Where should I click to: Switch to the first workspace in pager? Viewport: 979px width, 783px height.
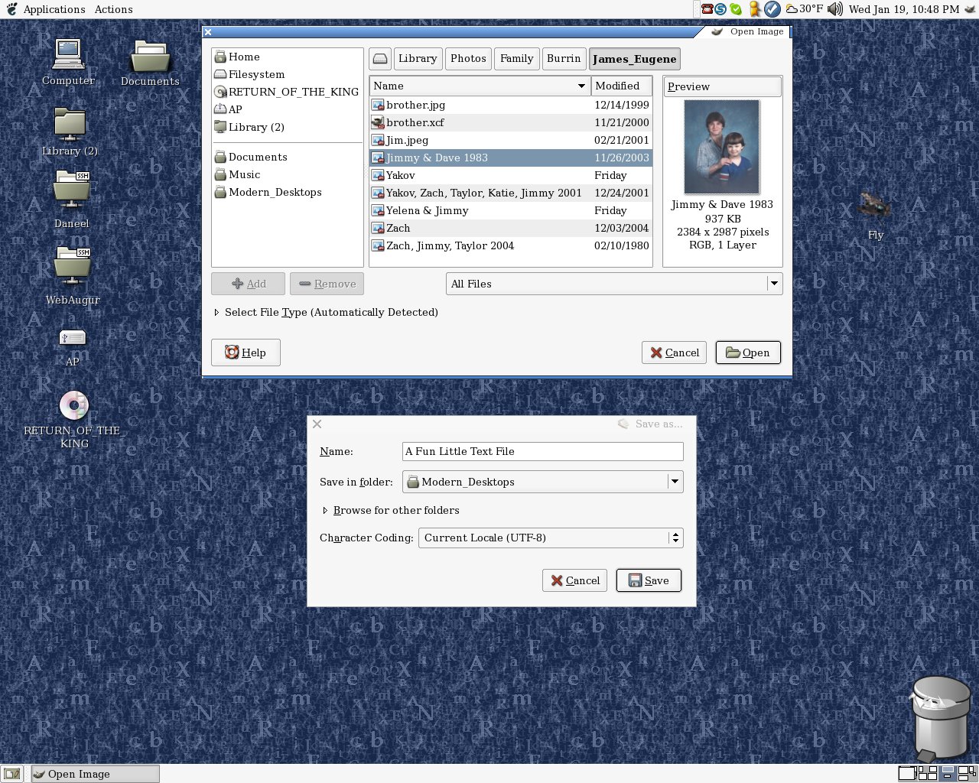click(906, 773)
